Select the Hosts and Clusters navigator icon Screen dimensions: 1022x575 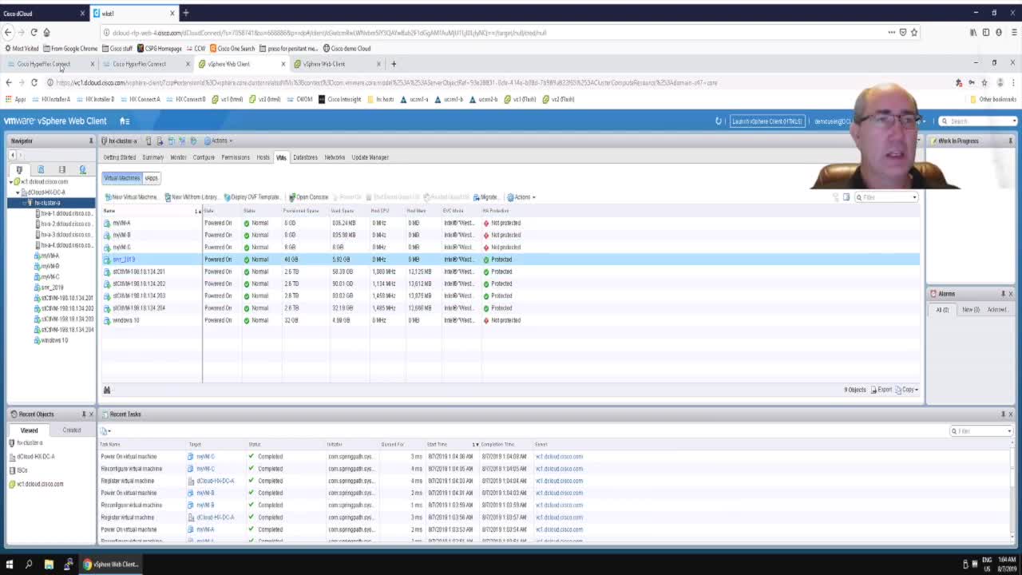[x=19, y=169]
